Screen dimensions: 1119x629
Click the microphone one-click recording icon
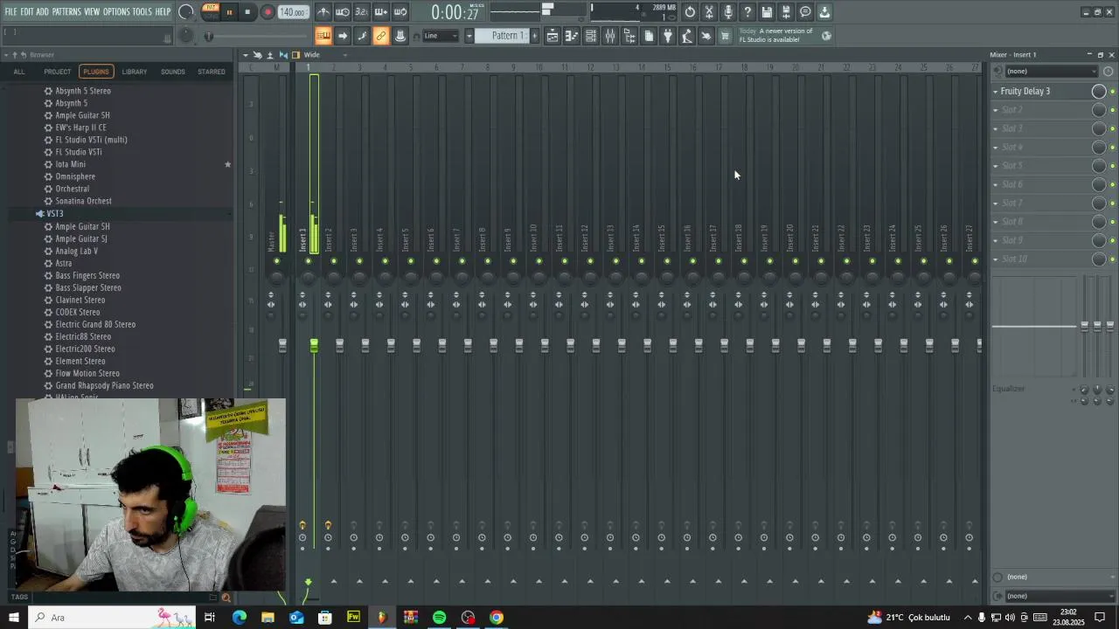pyautogui.click(x=728, y=12)
